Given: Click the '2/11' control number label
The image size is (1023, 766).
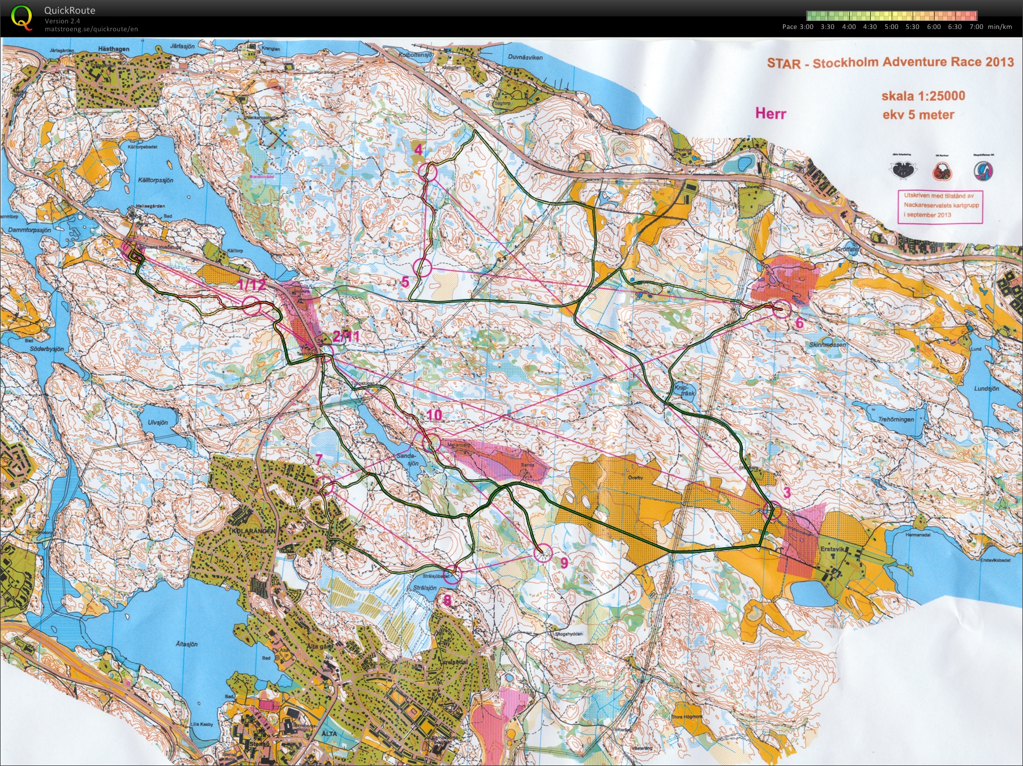Looking at the screenshot, I should tap(346, 336).
